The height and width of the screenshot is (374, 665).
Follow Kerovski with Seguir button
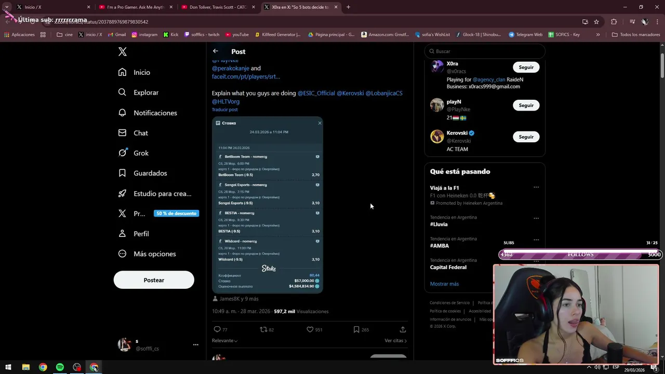click(x=526, y=137)
